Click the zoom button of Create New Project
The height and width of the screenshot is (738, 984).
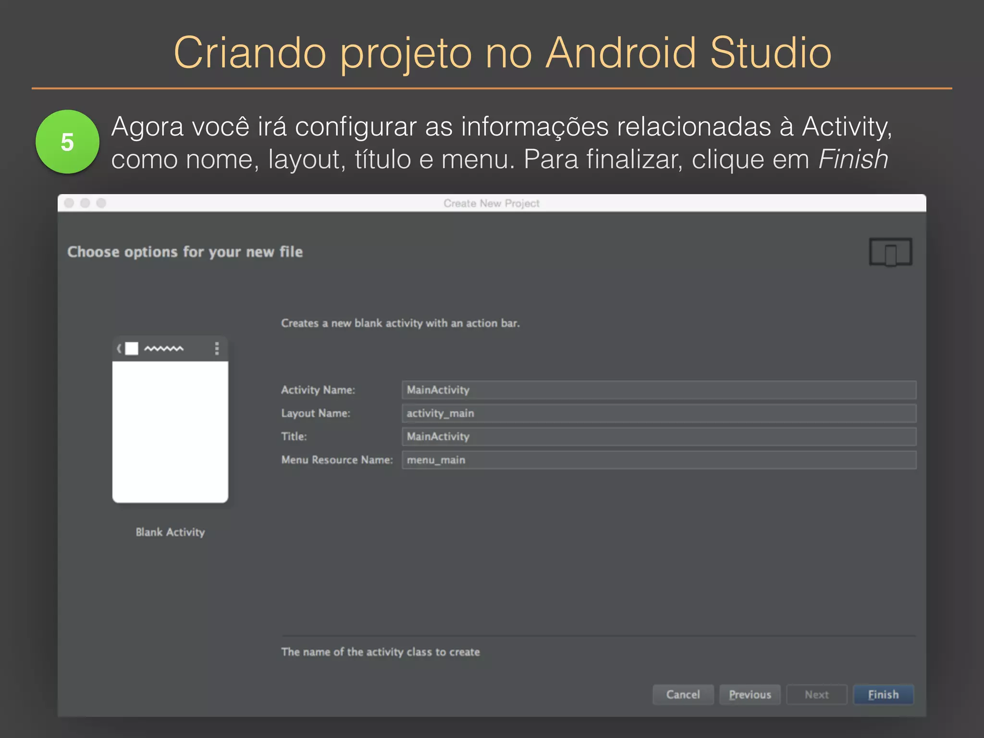101,203
